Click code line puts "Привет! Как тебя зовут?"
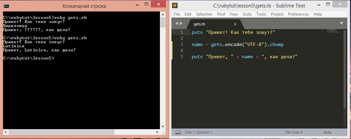This screenshot has height=139, width=351. tap(233, 32)
